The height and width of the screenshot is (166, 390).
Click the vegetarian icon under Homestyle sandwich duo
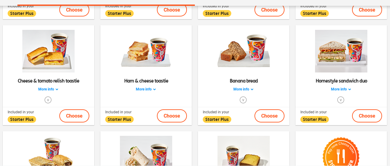click(341, 100)
